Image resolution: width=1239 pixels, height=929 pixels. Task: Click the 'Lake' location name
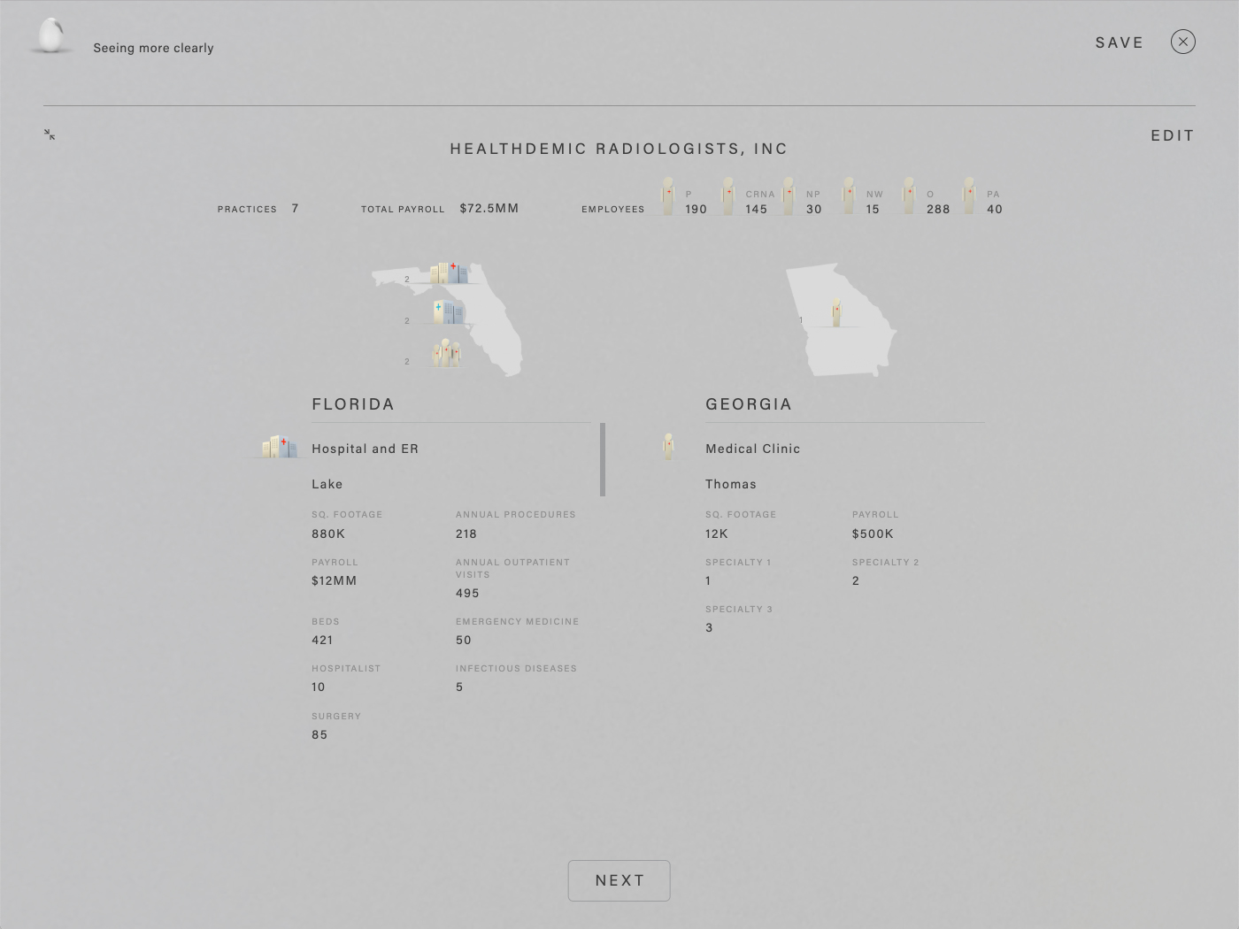point(327,484)
